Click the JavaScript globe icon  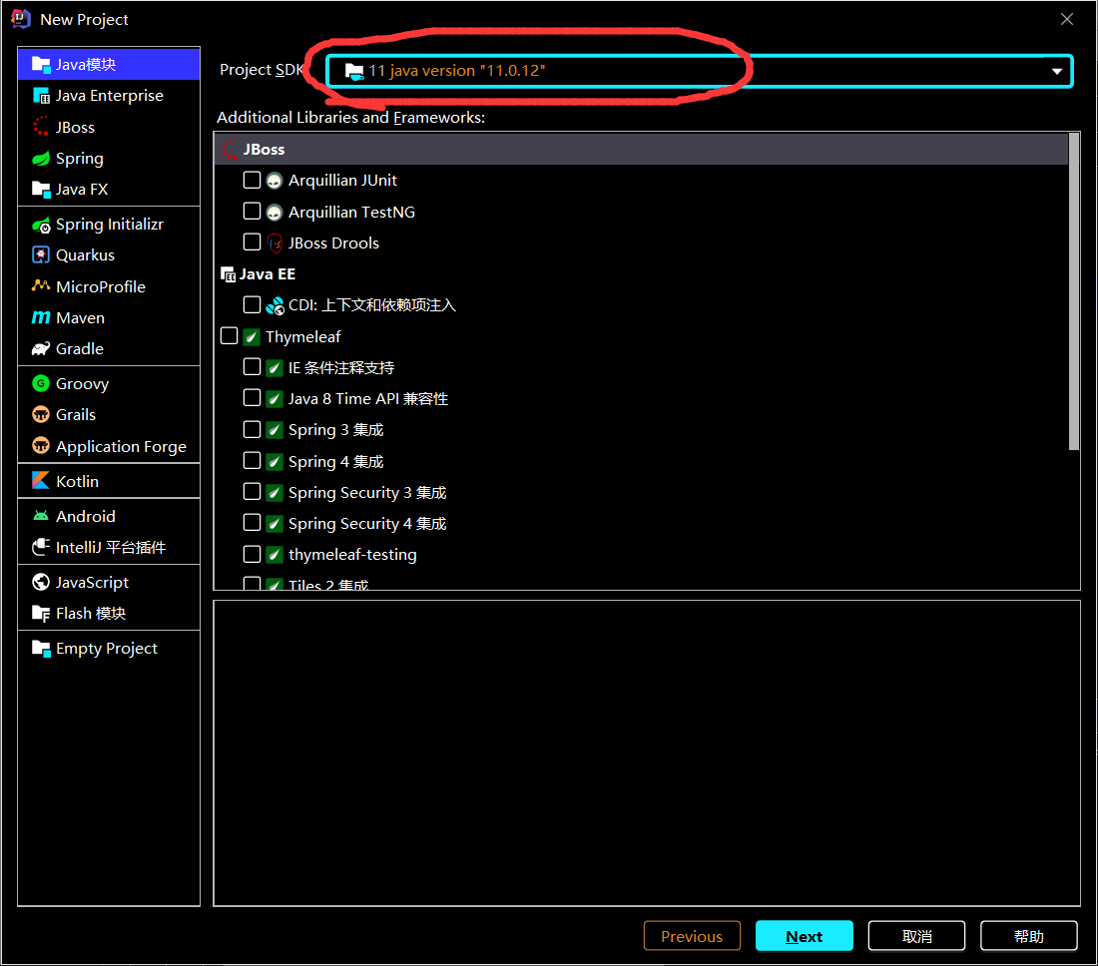click(x=41, y=582)
